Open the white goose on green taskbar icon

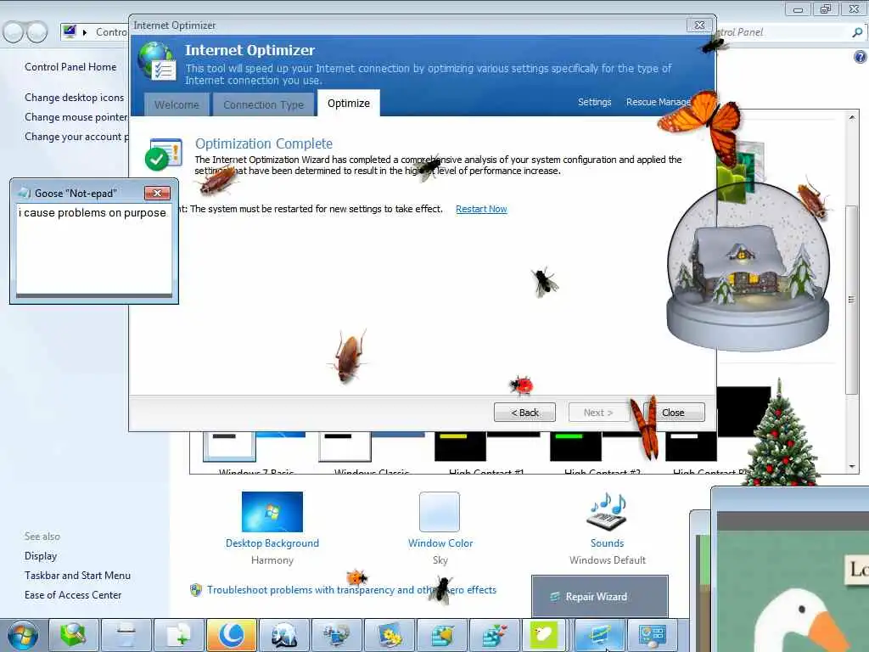click(544, 635)
